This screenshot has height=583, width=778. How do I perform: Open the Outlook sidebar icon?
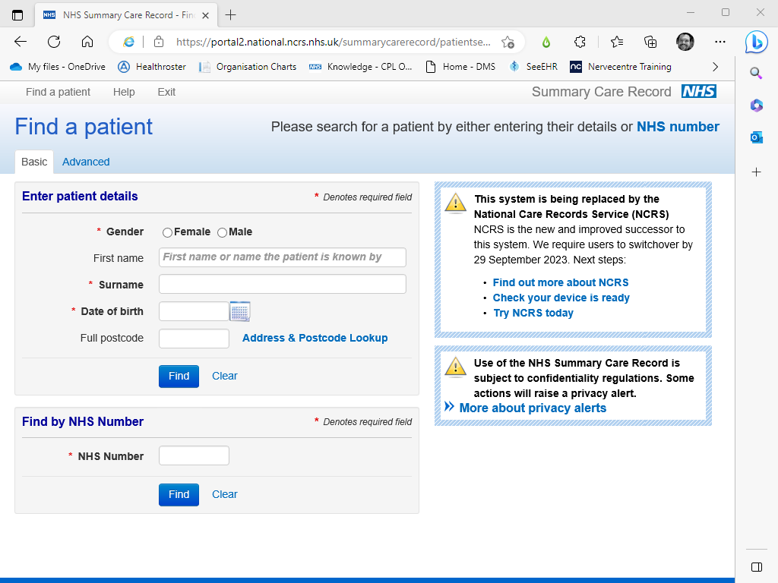click(756, 137)
